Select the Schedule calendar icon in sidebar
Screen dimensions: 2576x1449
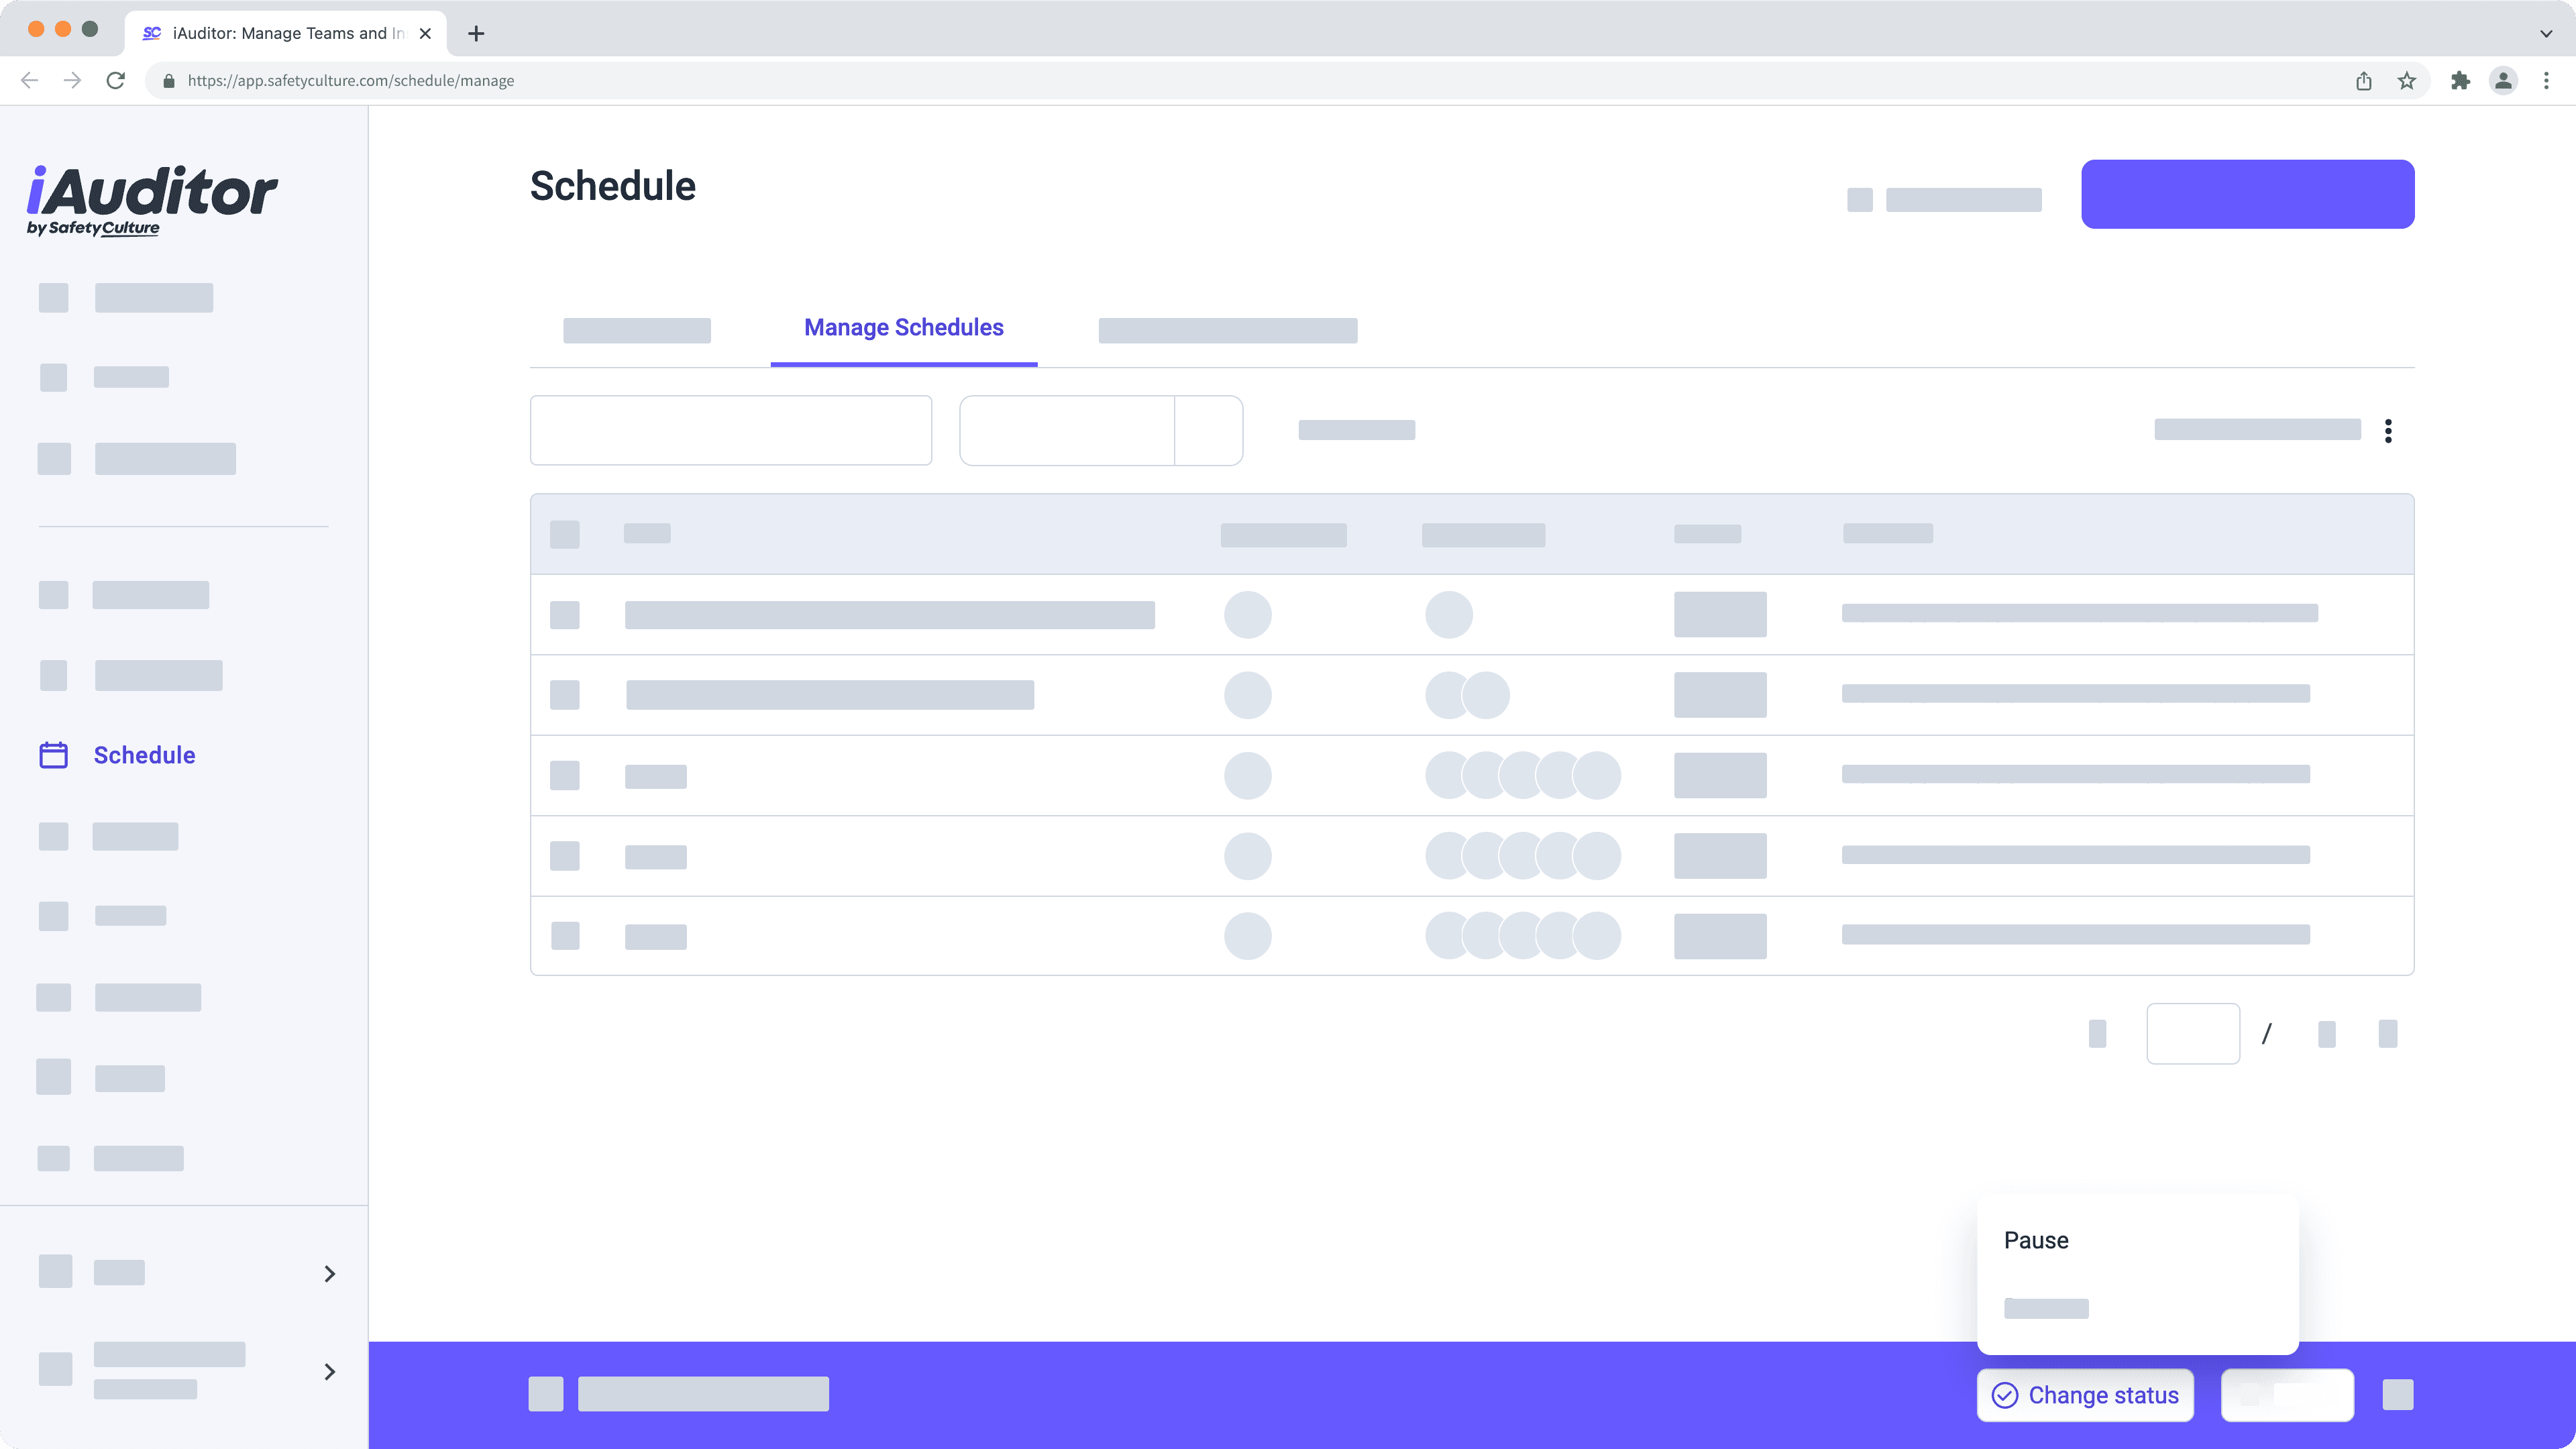pyautogui.click(x=54, y=754)
